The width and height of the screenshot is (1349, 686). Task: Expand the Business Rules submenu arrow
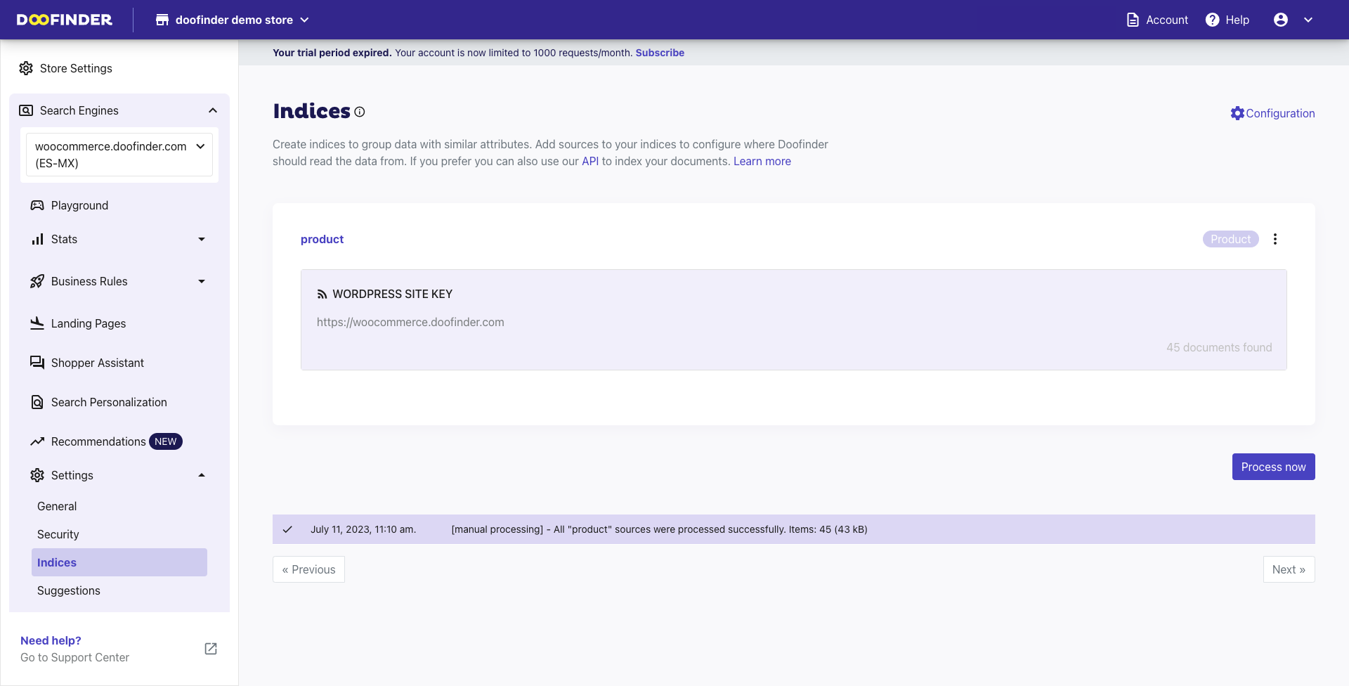point(202,281)
